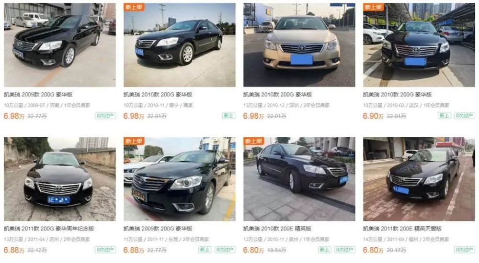Click title 凯美瑞 2010款 200E 精英版
479x263 pixels.
277,229
